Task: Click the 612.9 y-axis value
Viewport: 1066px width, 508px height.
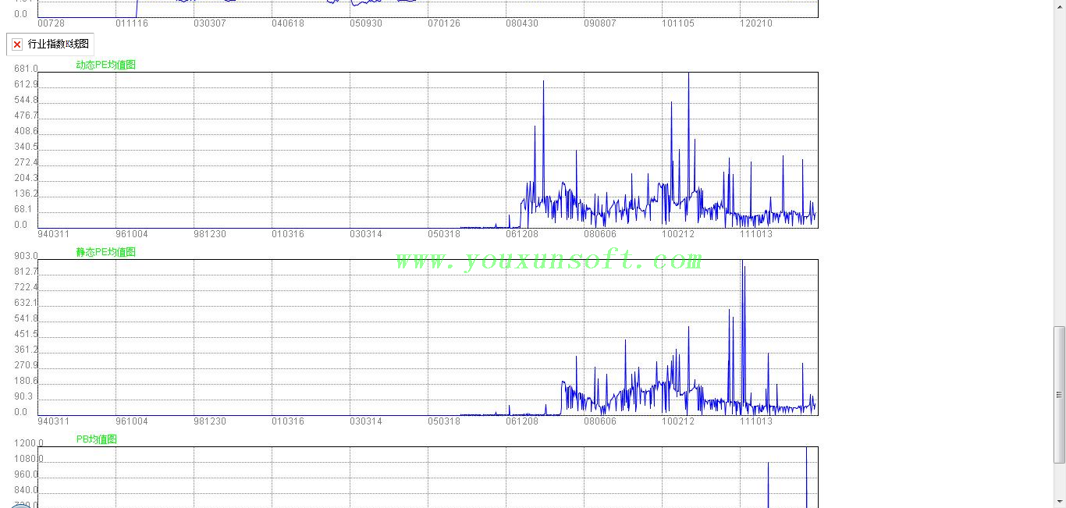Action: [x=26, y=84]
